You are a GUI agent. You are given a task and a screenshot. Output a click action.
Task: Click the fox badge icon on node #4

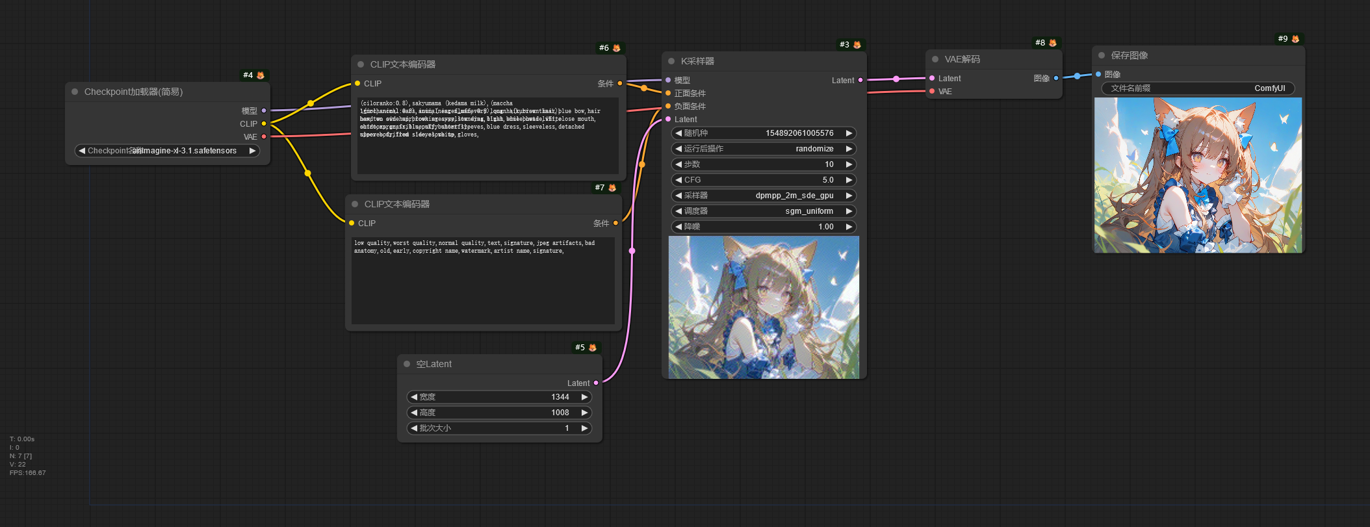coord(261,75)
